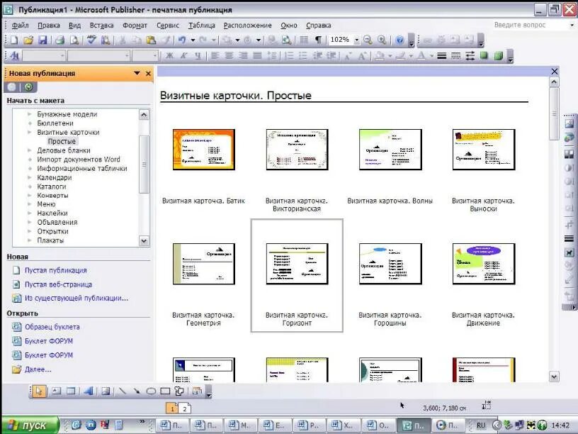Image resolution: width=578 pixels, height=434 pixels.
Task: Undo the last action with blue arrow
Action: pos(182,40)
